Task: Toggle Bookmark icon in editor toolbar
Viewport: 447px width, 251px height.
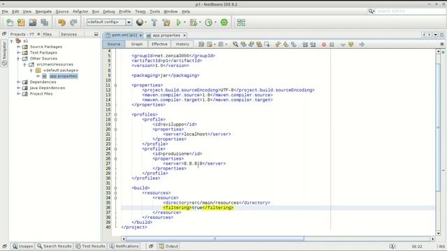Action: (293, 45)
